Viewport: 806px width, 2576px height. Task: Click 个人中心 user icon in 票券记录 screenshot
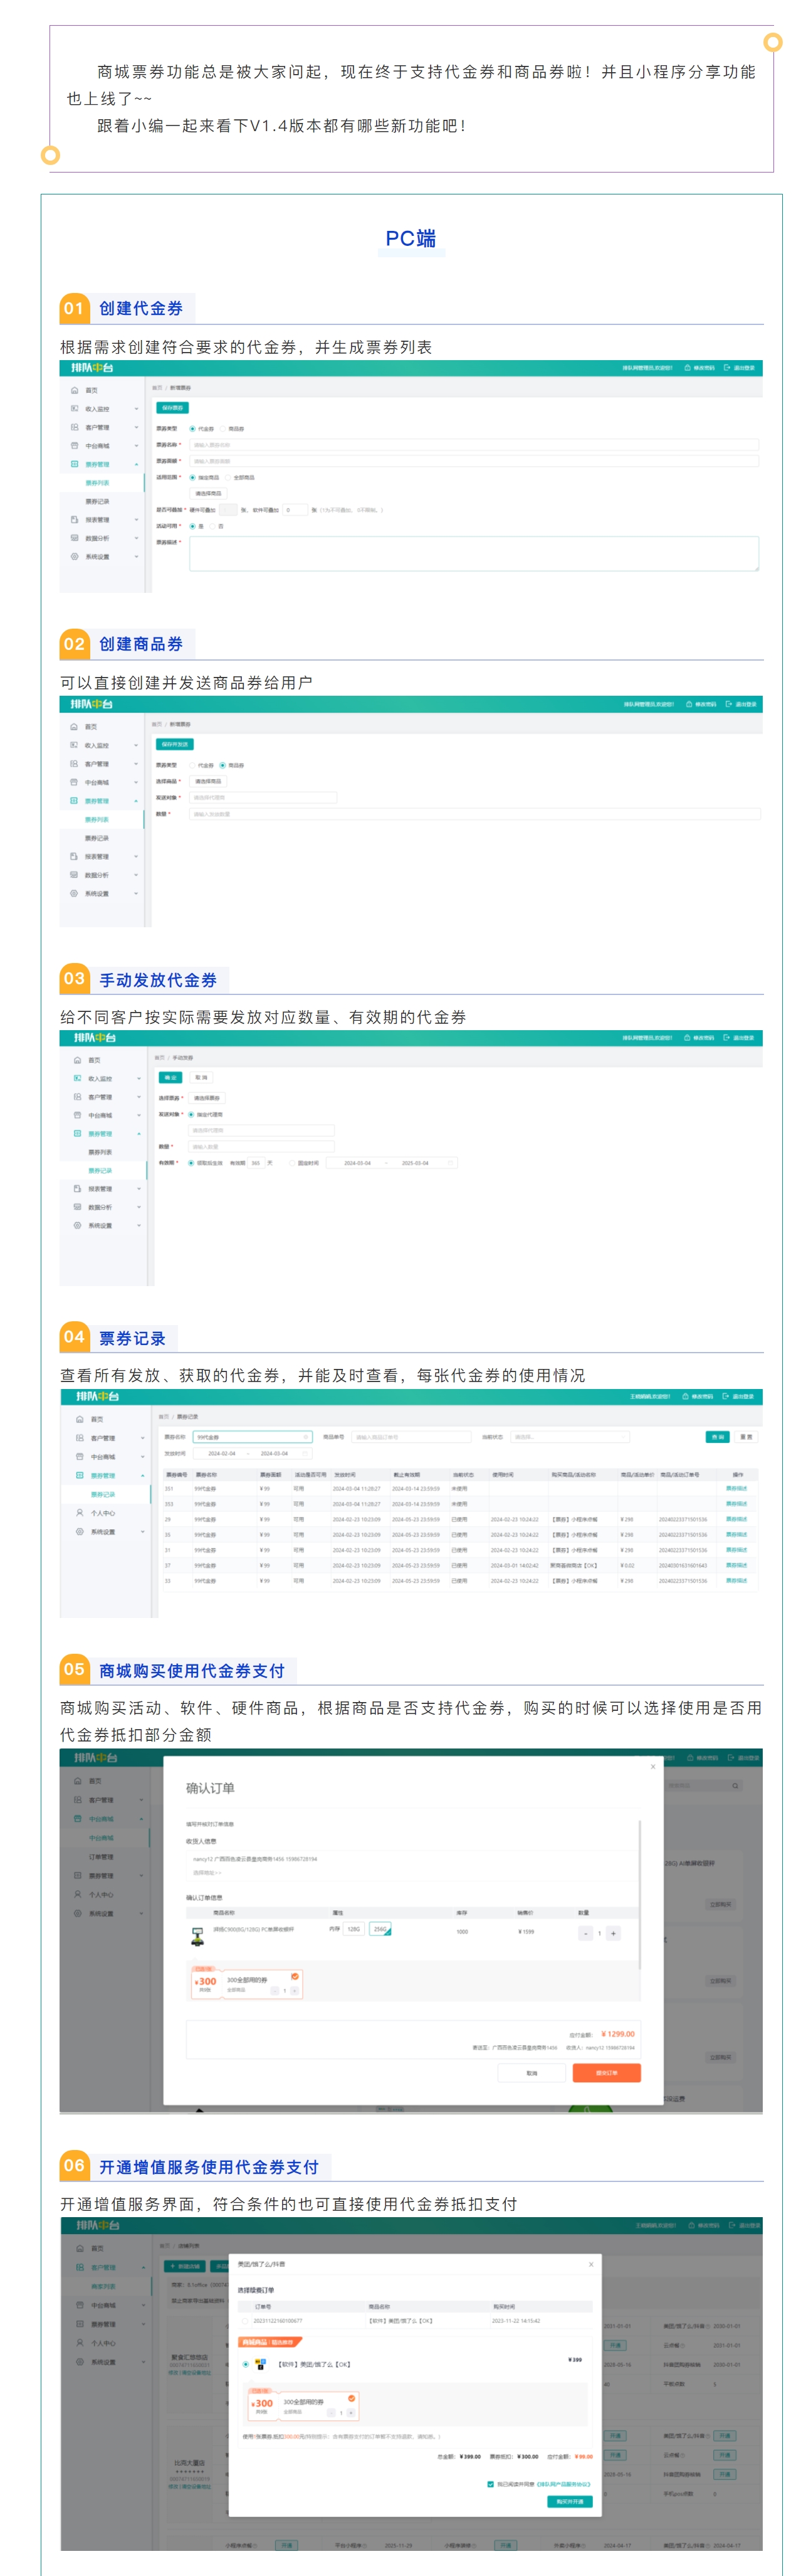click(x=80, y=1513)
